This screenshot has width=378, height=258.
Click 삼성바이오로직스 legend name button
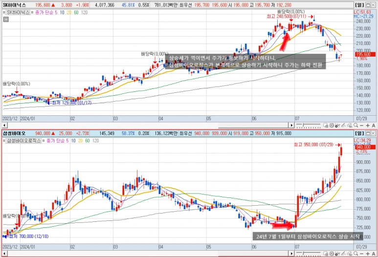click(x=23, y=141)
